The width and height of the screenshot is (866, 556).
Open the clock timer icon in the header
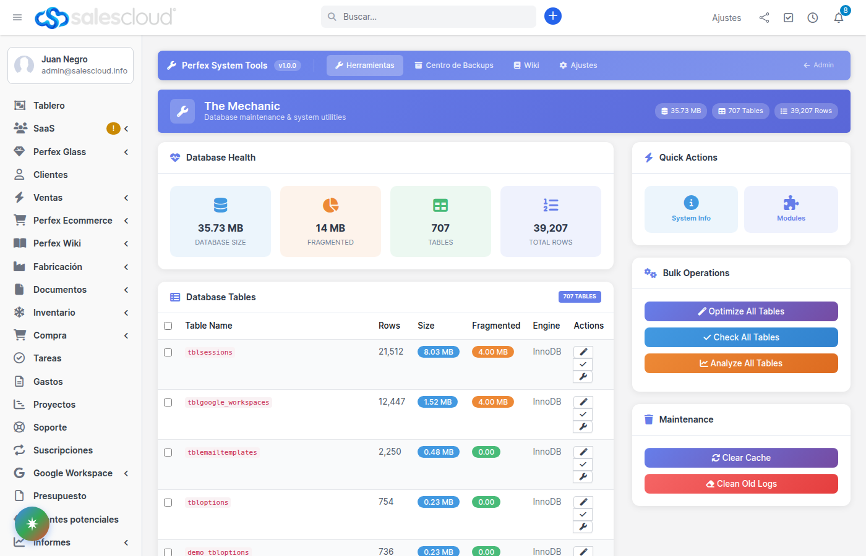pyautogui.click(x=813, y=18)
